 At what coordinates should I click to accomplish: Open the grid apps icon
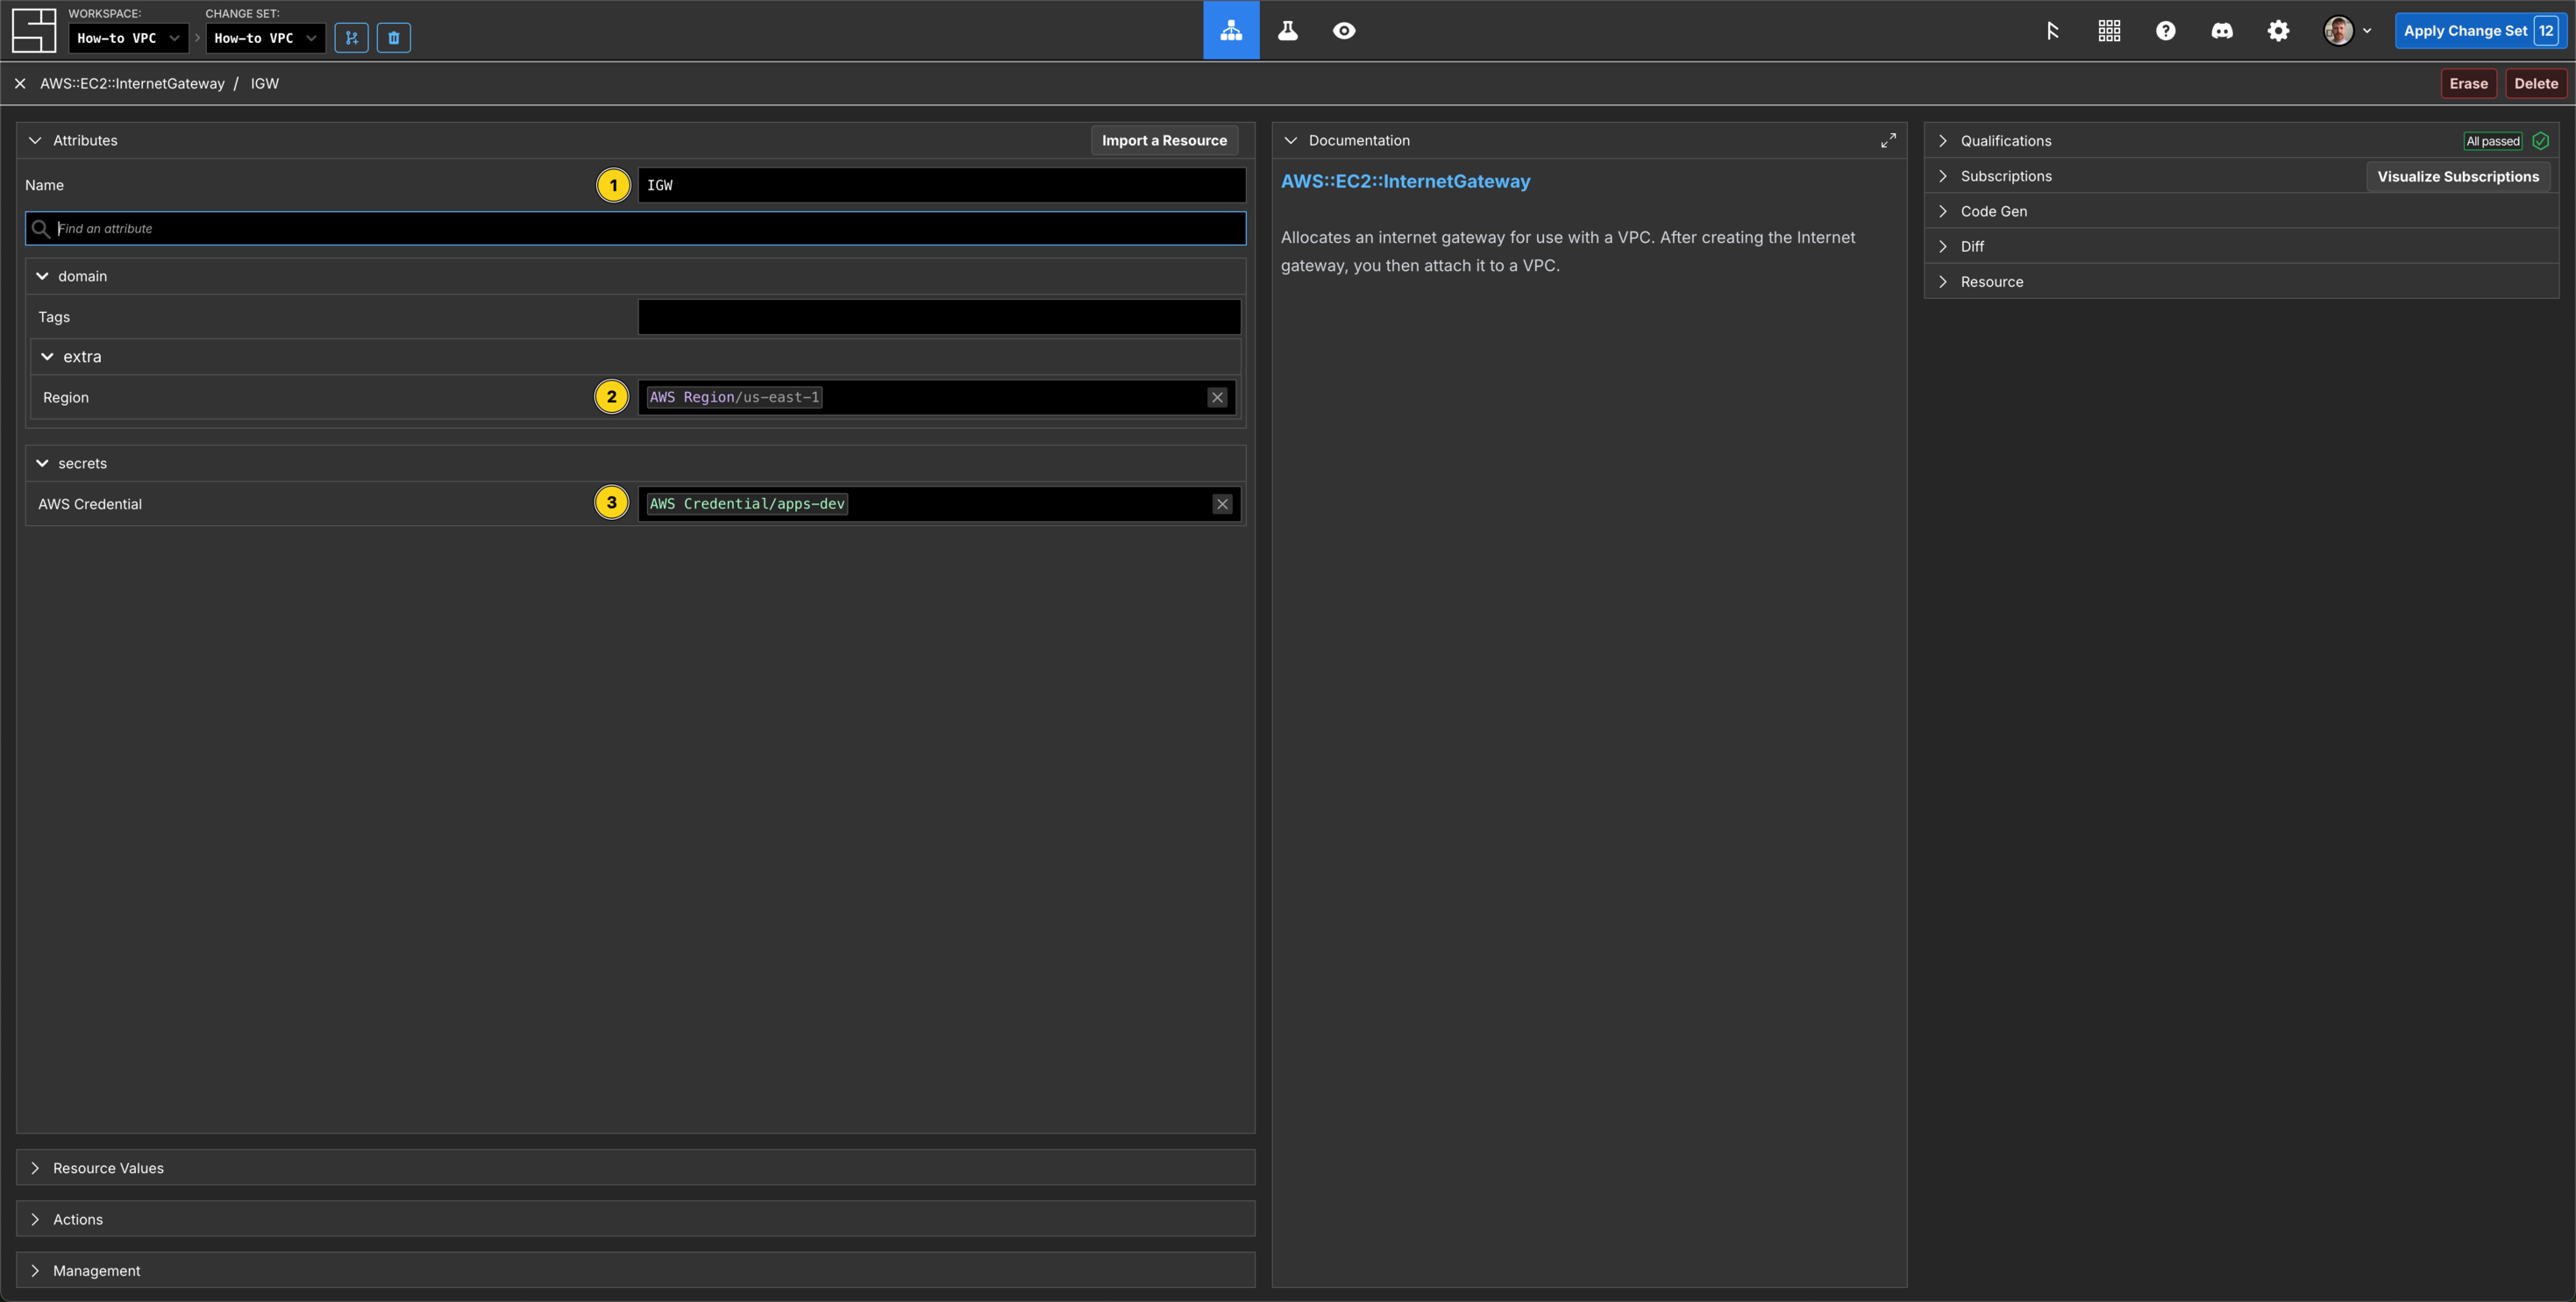coord(2109,31)
